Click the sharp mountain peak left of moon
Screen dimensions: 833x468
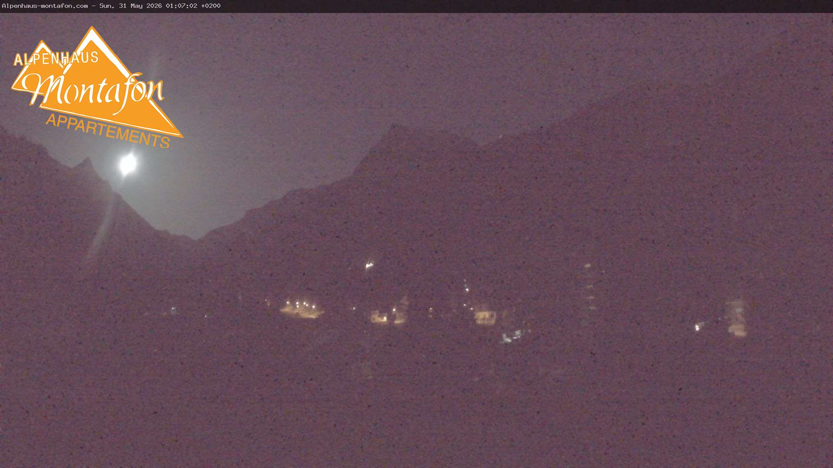[86, 160]
